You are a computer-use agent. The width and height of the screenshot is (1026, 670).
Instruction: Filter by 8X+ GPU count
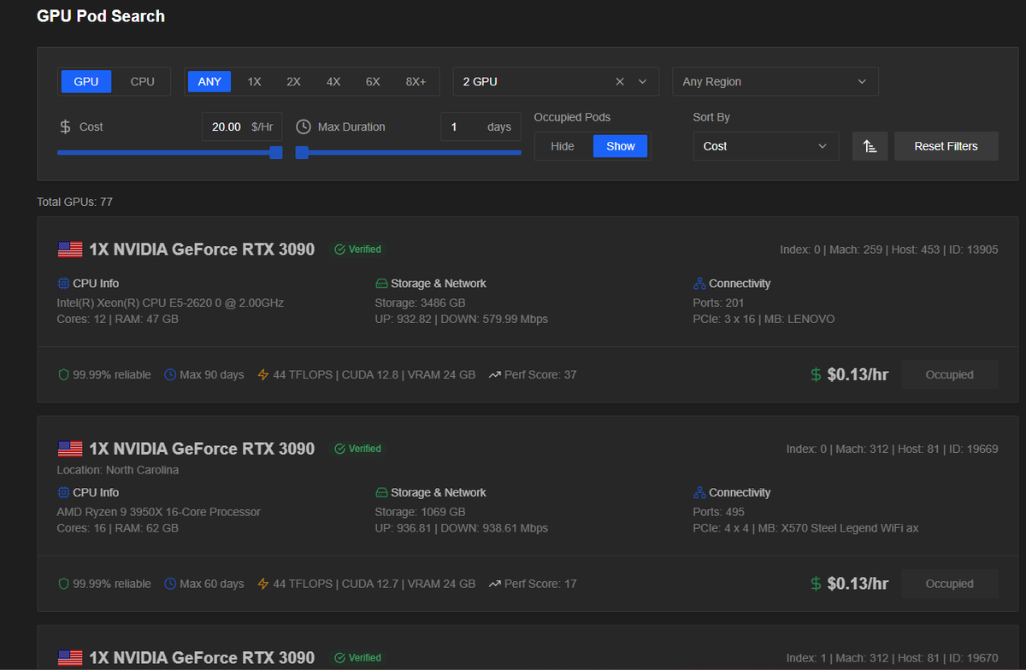point(416,81)
